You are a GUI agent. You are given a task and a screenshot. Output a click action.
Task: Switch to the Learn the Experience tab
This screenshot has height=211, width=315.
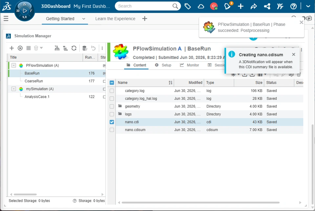tap(115, 19)
